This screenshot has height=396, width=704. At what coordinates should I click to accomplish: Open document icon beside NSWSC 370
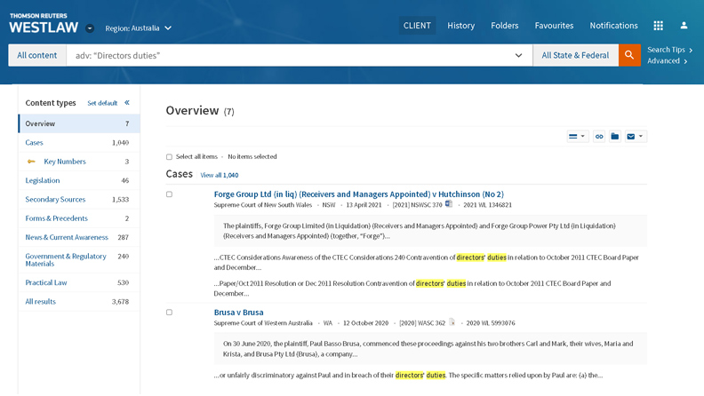[x=449, y=204]
